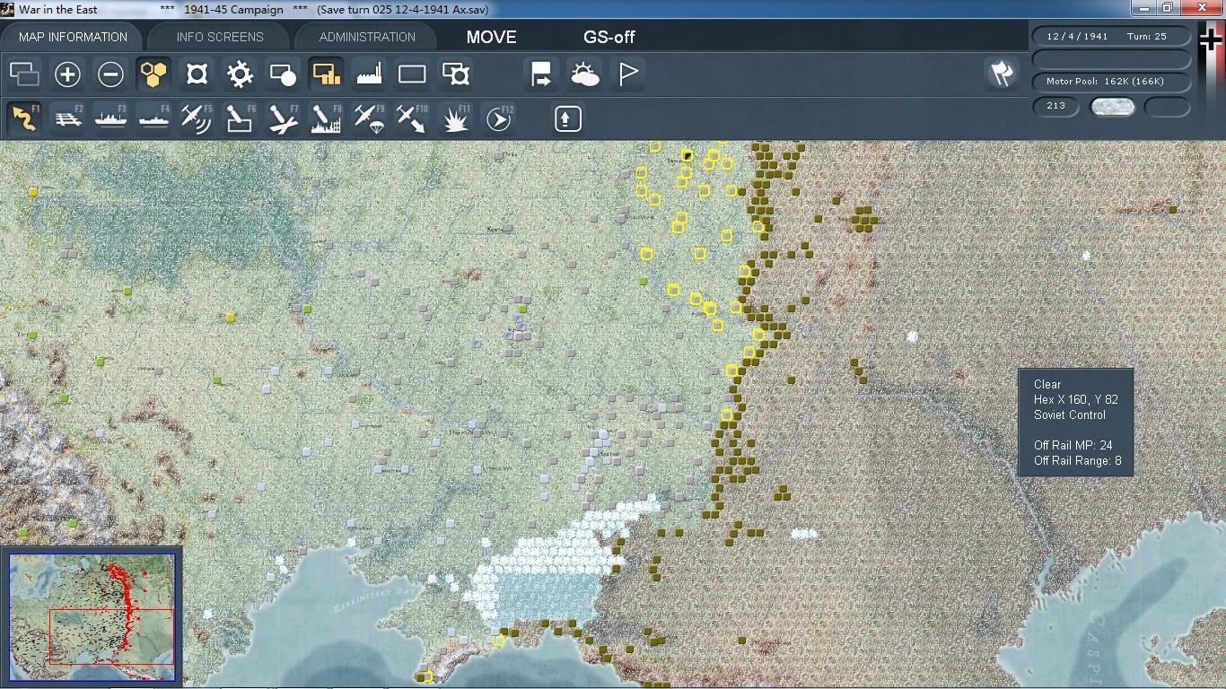The image size is (1226, 689).
Task: Toggle the square bracket-frame icon
Action: 197,74
